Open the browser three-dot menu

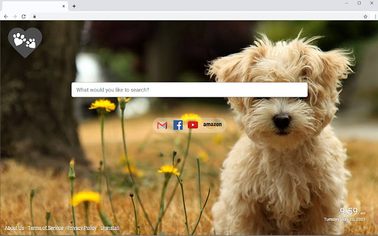click(376, 17)
